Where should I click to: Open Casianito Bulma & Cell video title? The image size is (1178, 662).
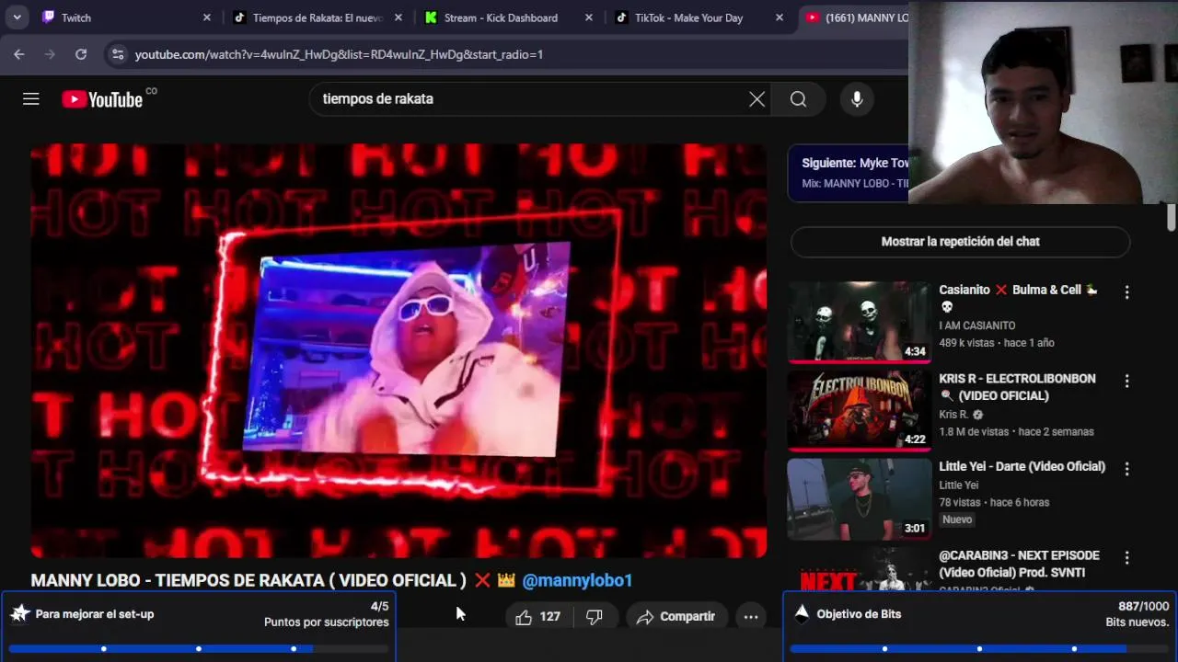click(1018, 298)
